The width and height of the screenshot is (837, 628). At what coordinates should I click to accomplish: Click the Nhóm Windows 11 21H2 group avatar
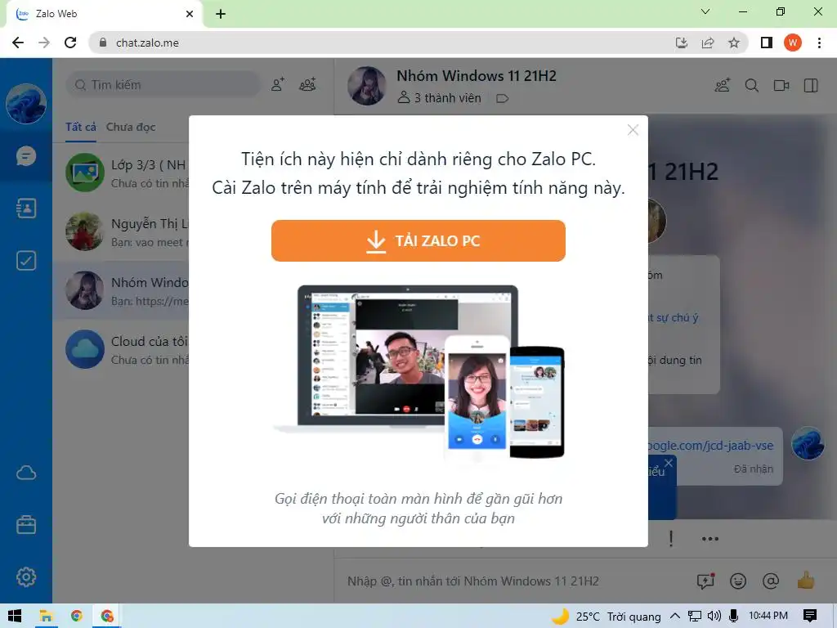(x=366, y=85)
